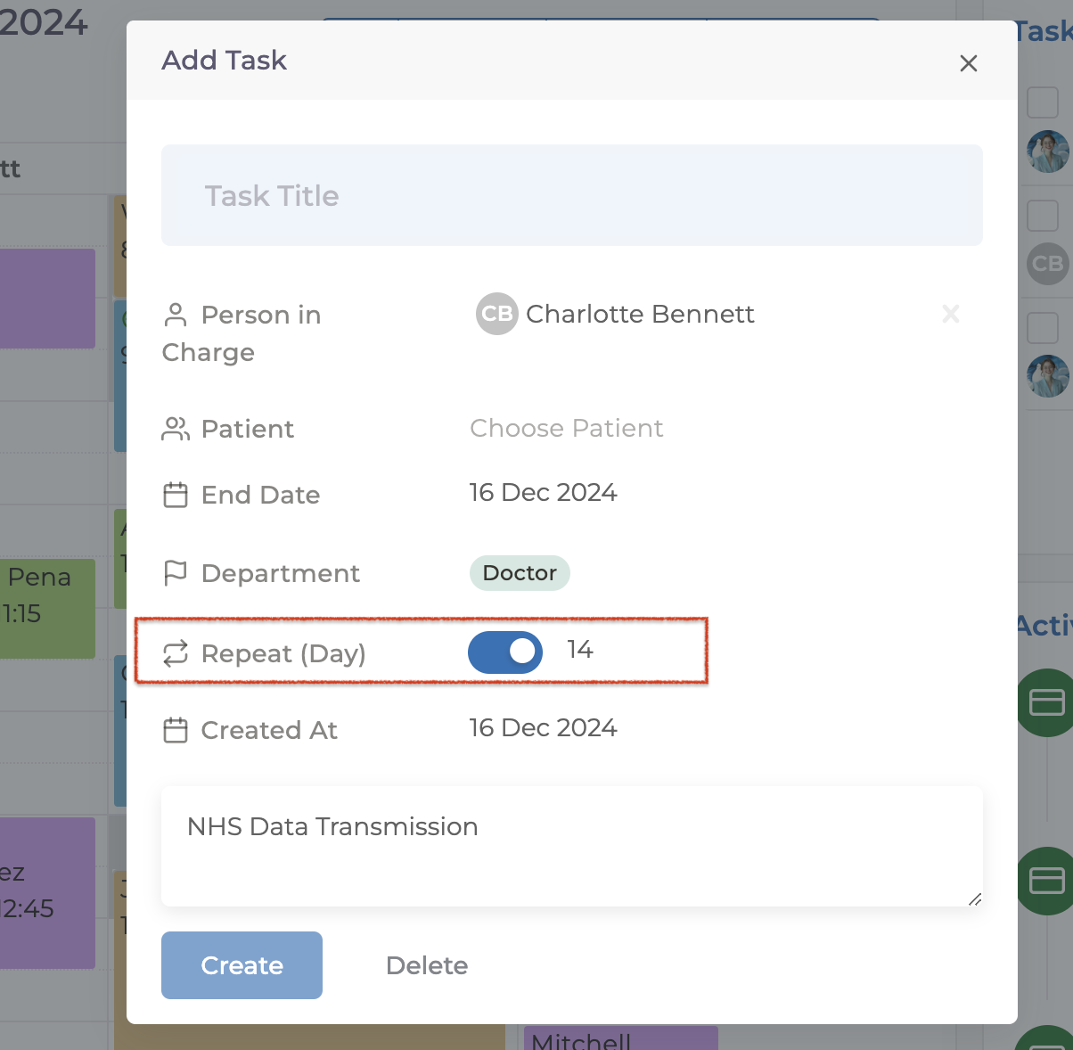Close the Add Task dialog
This screenshot has height=1050, width=1073.
pyautogui.click(x=968, y=63)
